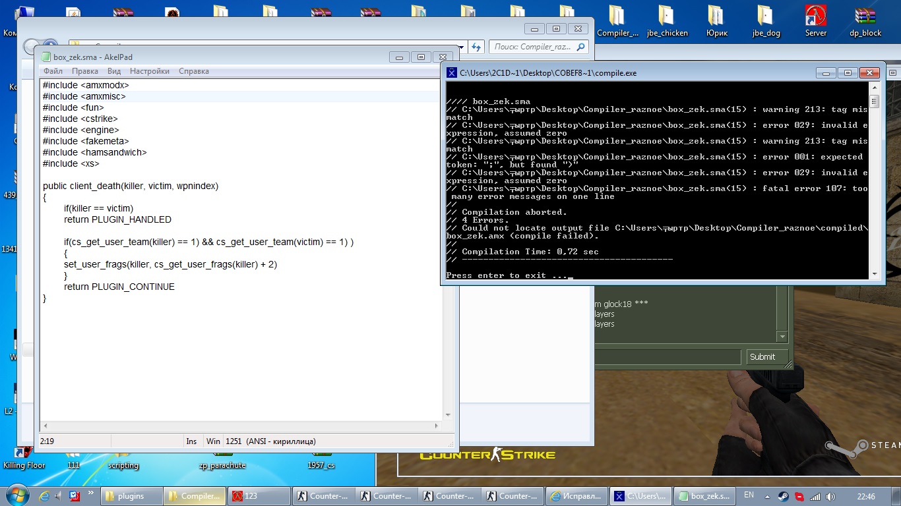Click the console scrollbar down arrow
Screen dimensions: 901x506
[x=875, y=273]
